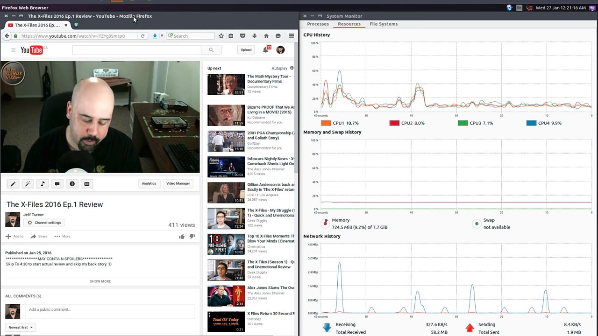The height and width of the screenshot is (336, 598).
Task: Open Annotations speech bubble tool
Action: point(57,184)
